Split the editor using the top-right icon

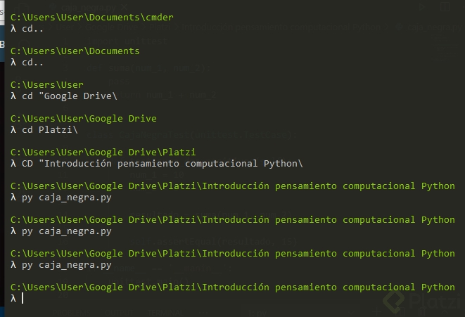click(445, 6)
